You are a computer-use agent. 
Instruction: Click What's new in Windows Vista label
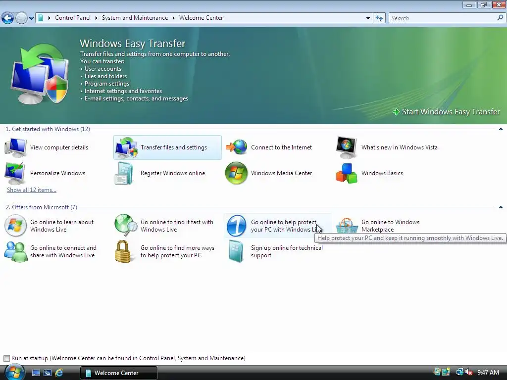pos(400,147)
